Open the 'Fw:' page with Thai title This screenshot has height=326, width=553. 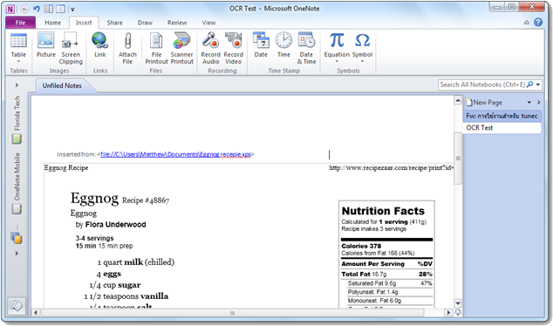coord(502,116)
